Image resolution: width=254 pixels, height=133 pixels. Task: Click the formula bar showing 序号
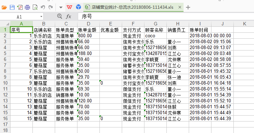(x=166, y=16)
